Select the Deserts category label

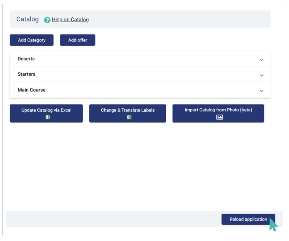pos(26,59)
